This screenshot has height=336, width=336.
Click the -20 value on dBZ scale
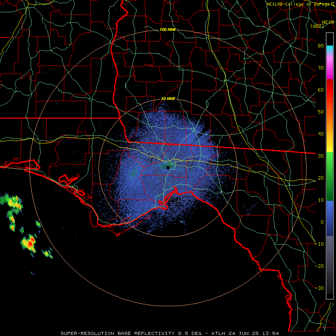tap(320, 266)
